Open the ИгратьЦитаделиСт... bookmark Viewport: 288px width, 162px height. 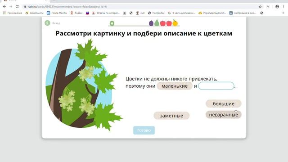(x=212, y=13)
